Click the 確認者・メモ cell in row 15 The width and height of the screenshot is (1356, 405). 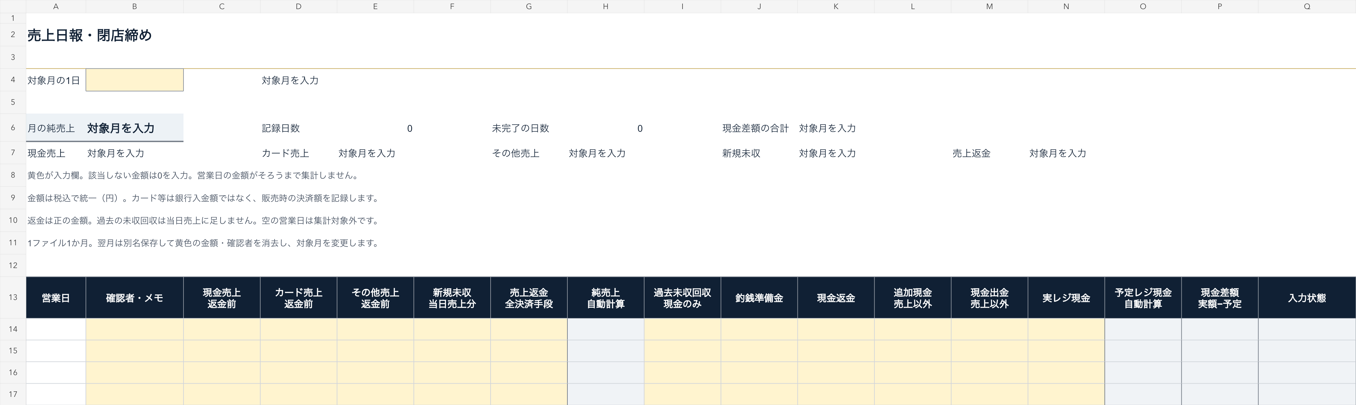[134, 351]
